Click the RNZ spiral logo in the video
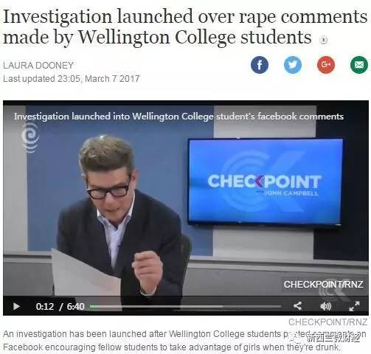This screenshot has height=354, width=371. (30, 138)
